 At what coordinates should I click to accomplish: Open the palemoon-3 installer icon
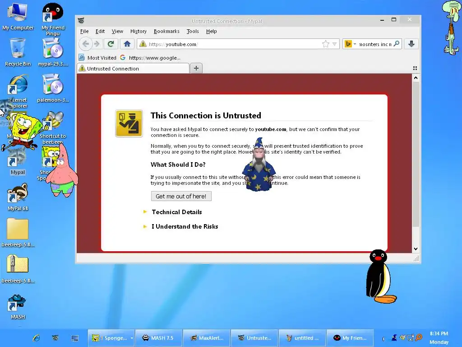[53, 88]
